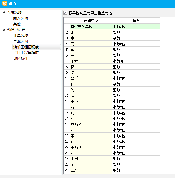Open precision cell for 组 row
This screenshot has height=178, width=175.
[136, 32]
